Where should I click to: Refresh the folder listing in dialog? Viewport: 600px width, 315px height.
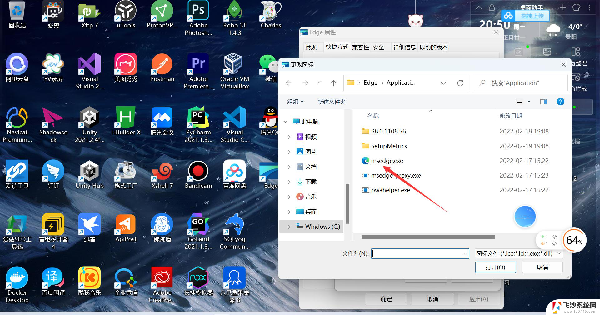tap(460, 83)
